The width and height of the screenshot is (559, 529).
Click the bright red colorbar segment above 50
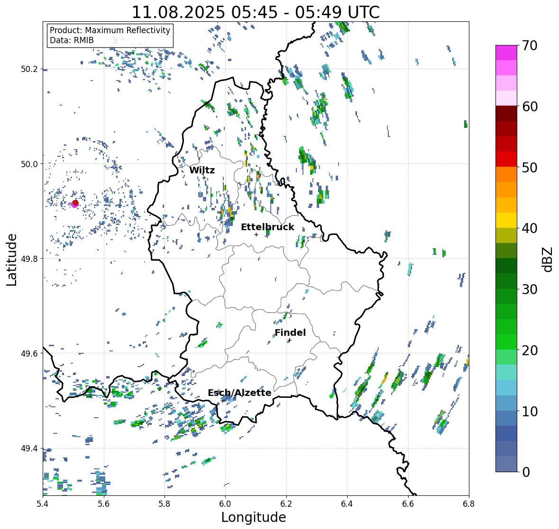[506, 159]
